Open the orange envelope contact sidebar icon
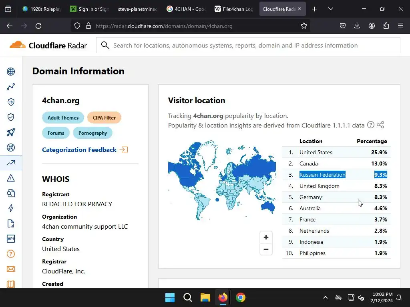The width and height of the screenshot is (410, 307). tap(11, 269)
